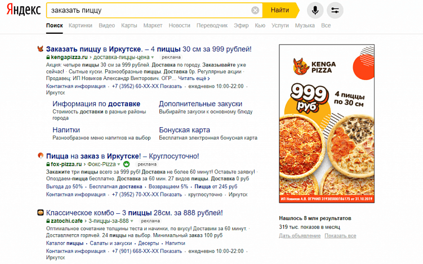The image size is (423, 264).
Task: Open the Информация по доставке link
Action: click(96, 104)
